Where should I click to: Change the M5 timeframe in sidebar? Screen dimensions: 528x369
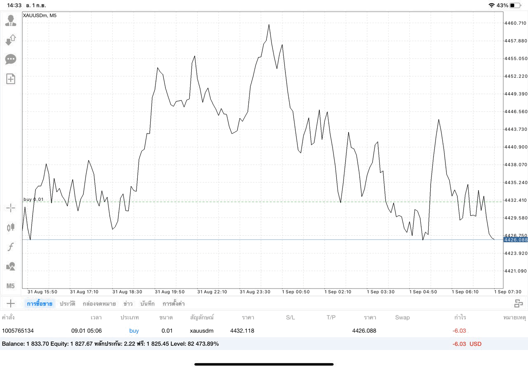tap(11, 286)
